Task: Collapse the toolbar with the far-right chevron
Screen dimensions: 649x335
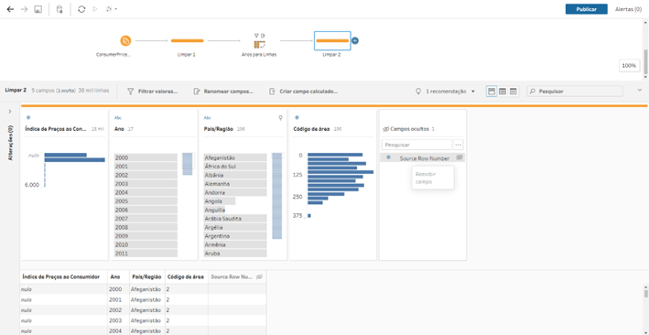Action: [640, 90]
